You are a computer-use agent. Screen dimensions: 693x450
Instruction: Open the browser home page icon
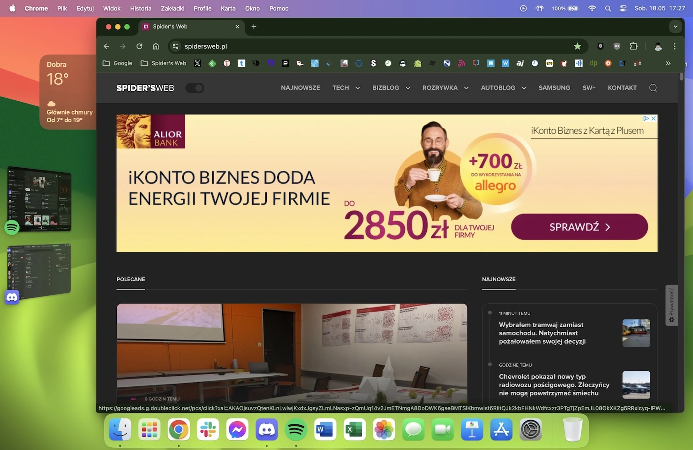[156, 46]
